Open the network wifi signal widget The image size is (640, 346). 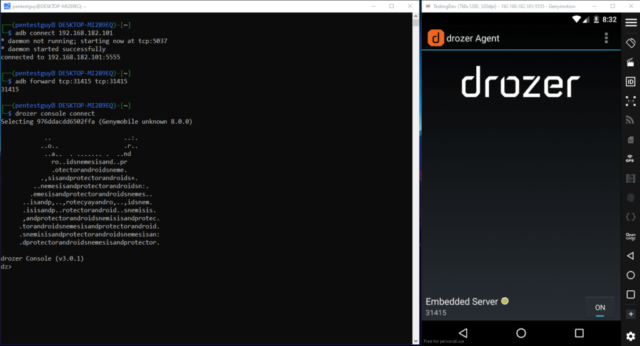point(631,120)
